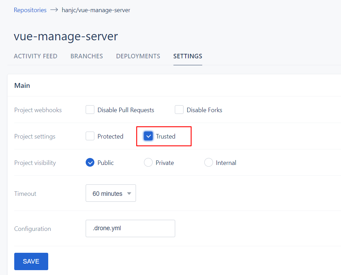This screenshot has width=341, height=275.
Task: Check the Disable Forks option
Action: [179, 110]
